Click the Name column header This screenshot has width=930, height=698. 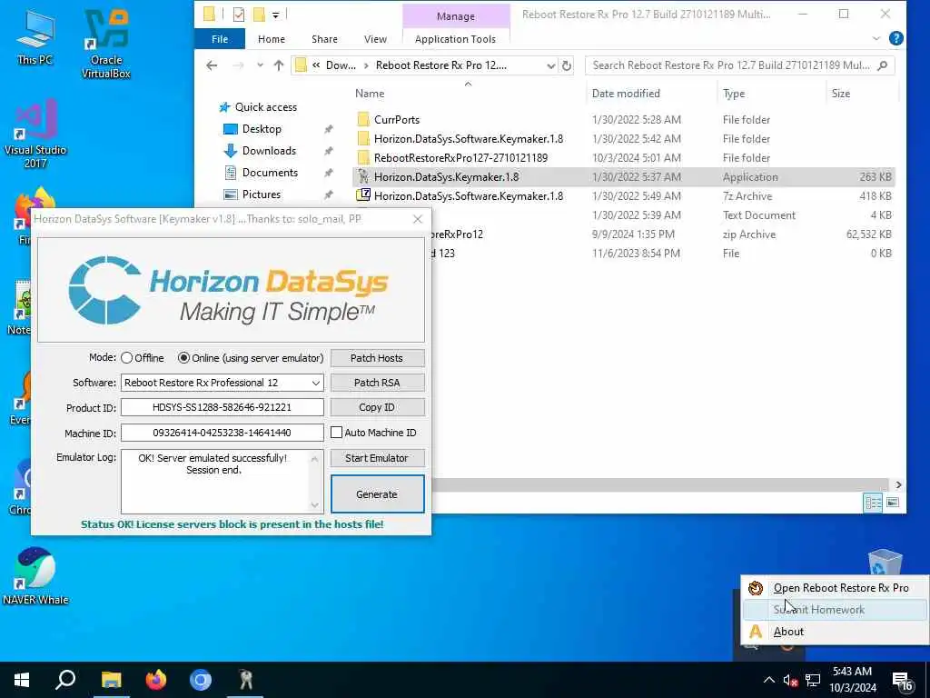click(370, 94)
